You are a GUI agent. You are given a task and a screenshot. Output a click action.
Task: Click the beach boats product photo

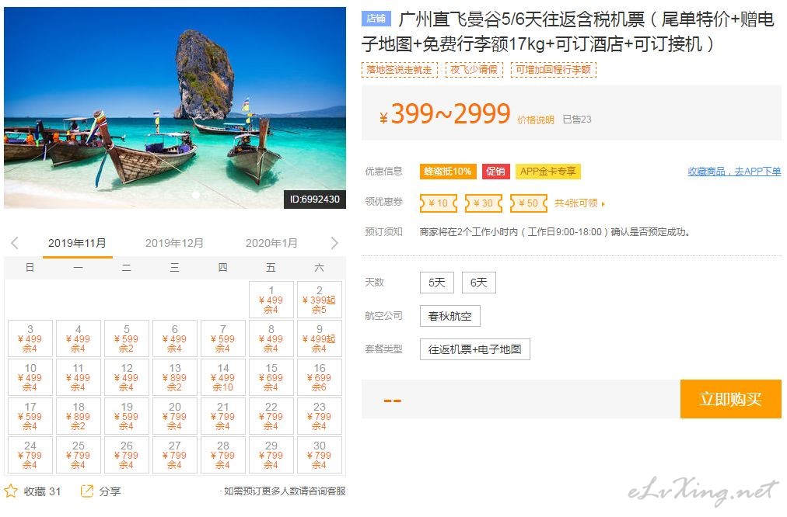click(x=175, y=108)
